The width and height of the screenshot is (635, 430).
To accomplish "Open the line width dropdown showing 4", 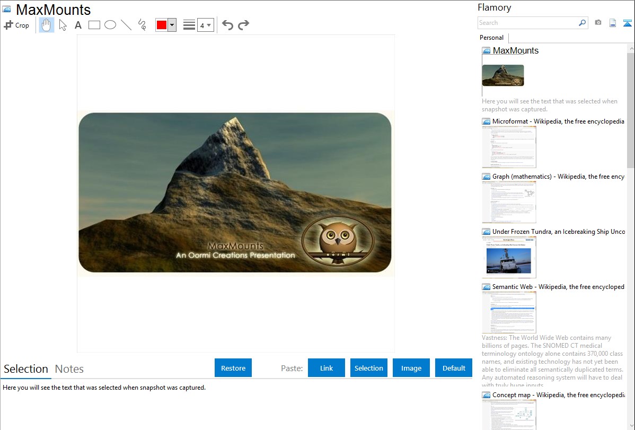I will (x=206, y=25).
